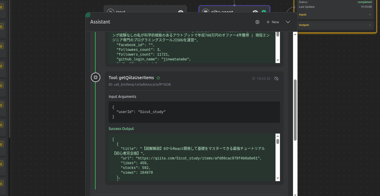
Task: Click the tool icon beside getQiitaUserItems entry
Action: tap(95, 77)
